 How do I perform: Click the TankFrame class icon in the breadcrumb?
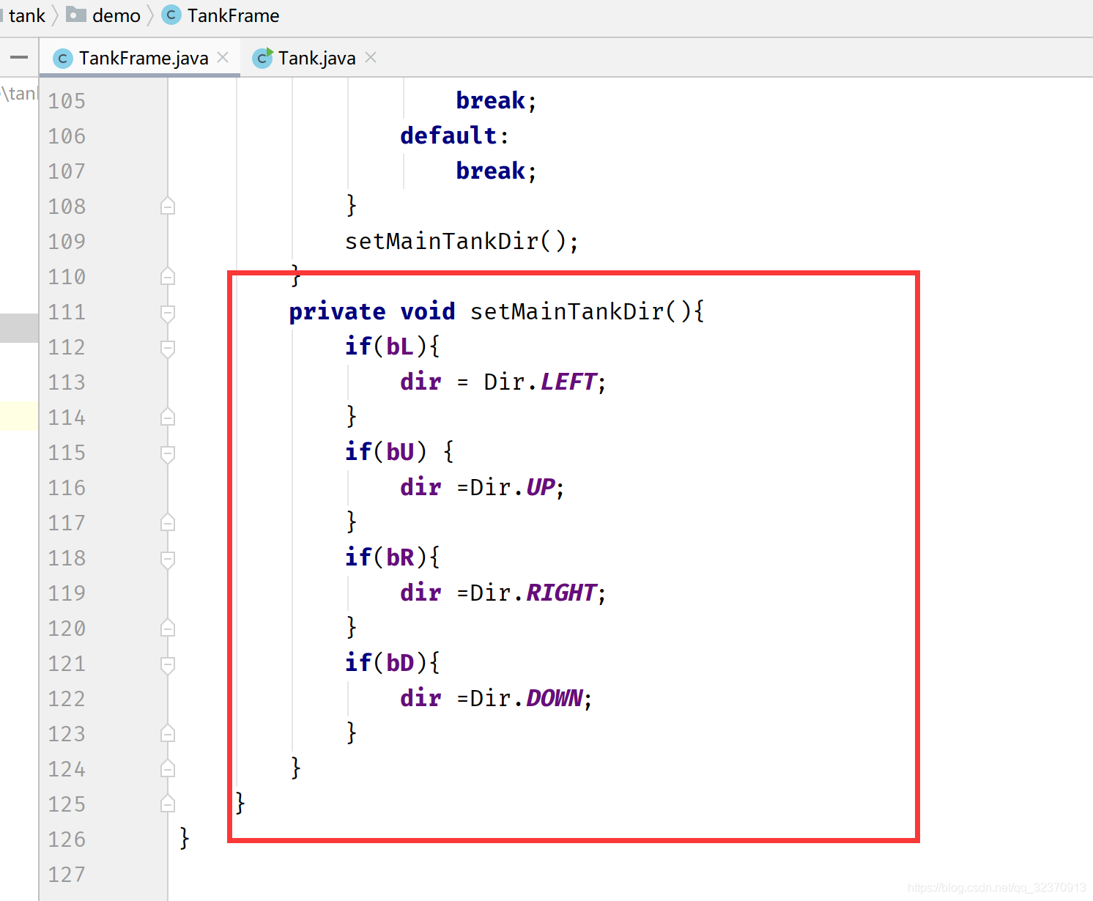(x=171, y=15)
